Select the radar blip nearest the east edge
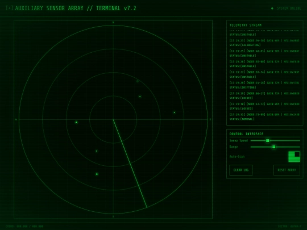Screen dimensions: 307x230 pos(175,112)
